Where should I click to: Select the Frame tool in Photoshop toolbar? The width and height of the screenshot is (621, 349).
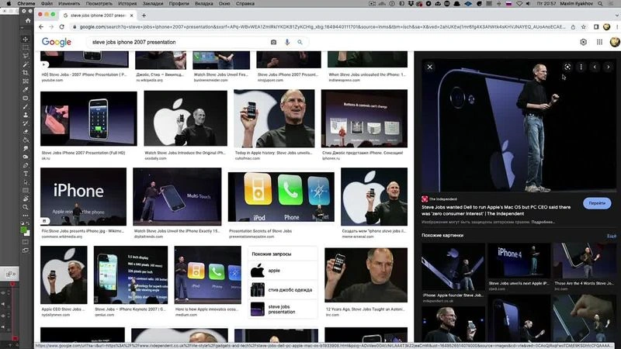26,81
